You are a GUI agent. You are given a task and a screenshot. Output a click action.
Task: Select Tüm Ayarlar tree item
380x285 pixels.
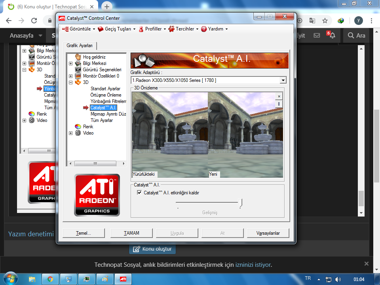102,120
